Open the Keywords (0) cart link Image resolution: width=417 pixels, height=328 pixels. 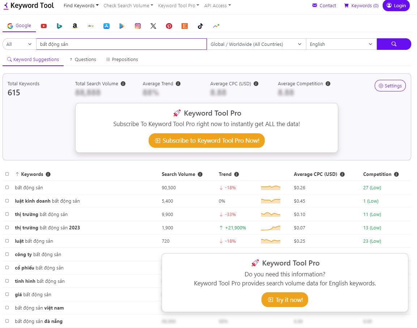point(361,5)
